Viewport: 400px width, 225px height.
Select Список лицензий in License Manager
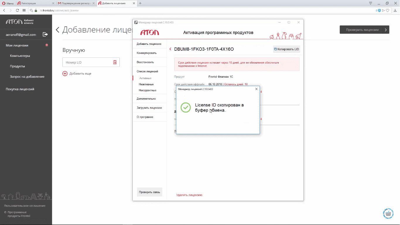point(147,71)
